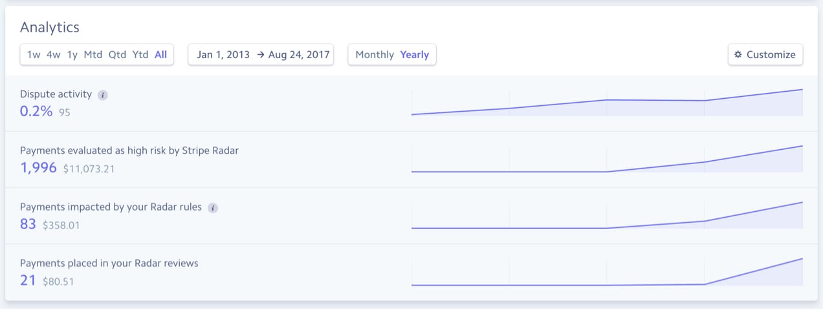
Task: Select the 4w time range
Action: pyautogui.click(x=53, y=55)
